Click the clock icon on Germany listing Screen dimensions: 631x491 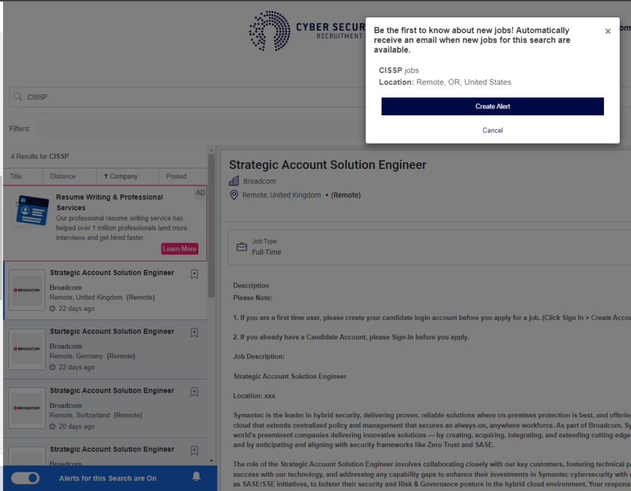(x=52, y=368)
